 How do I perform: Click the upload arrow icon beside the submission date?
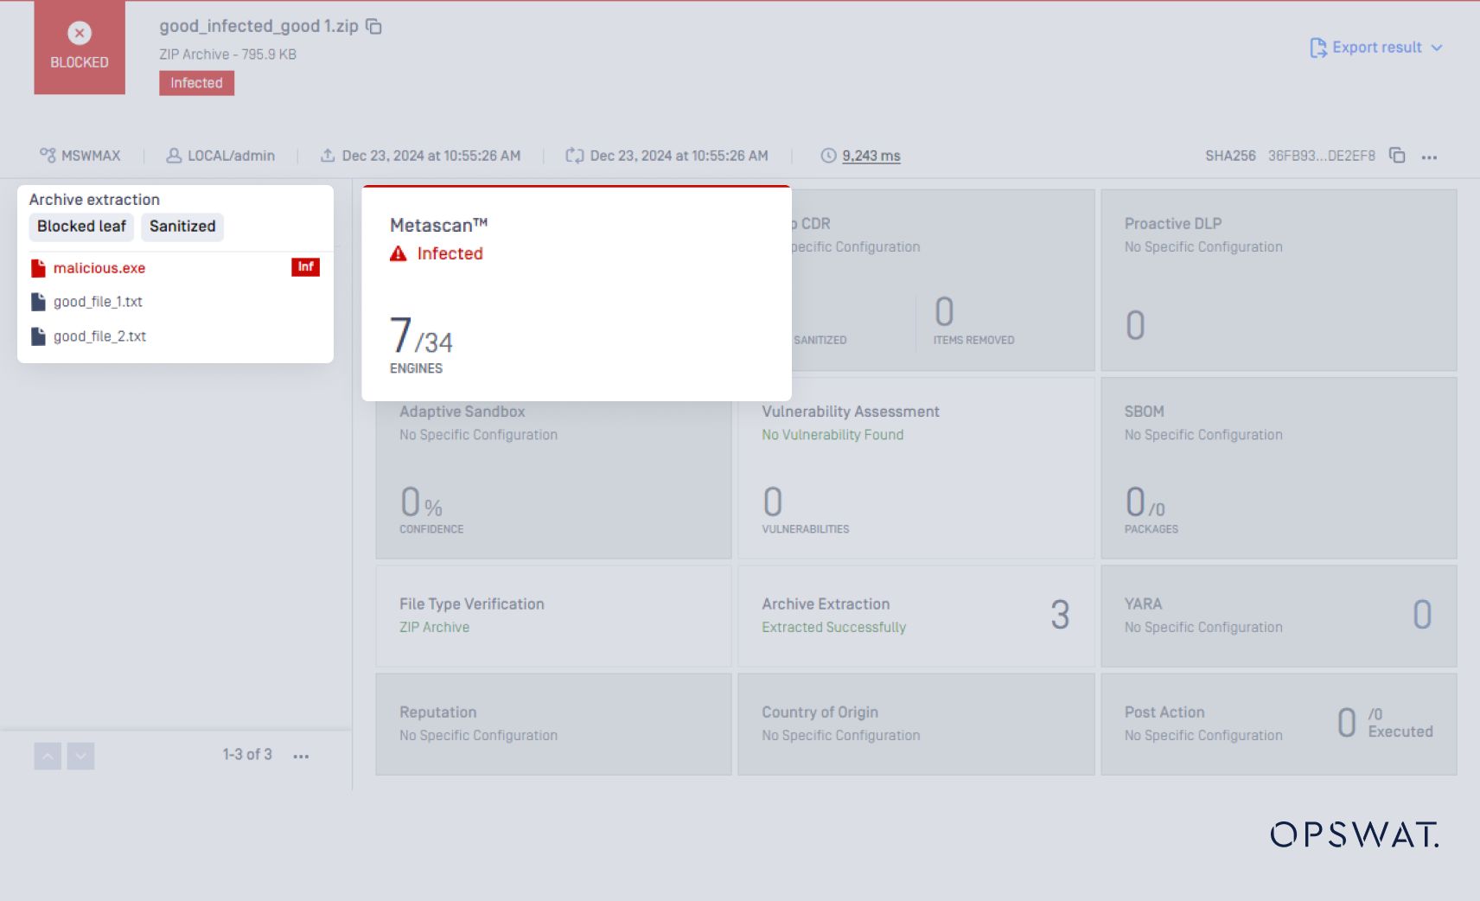328,155
